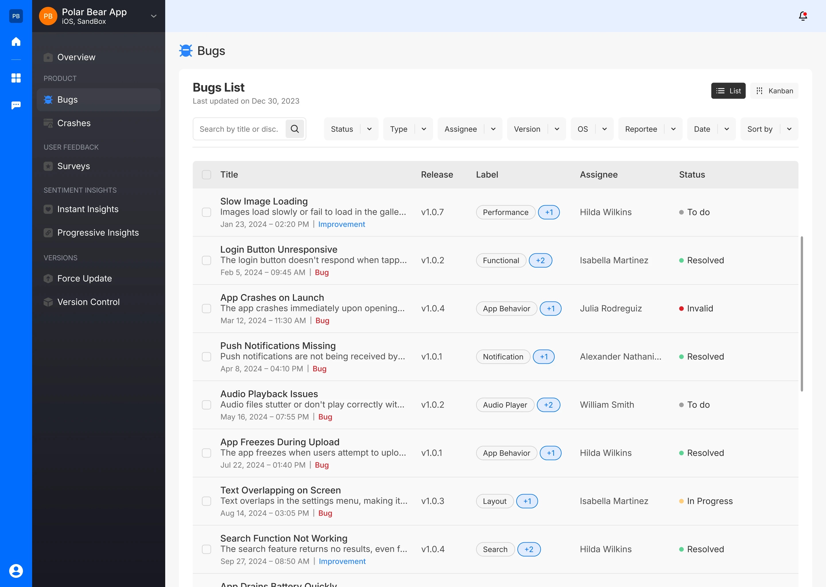This screenshot has width=826, height=587.
Task: Open the Reportee filter dropdown
Action: pos(650,129)
